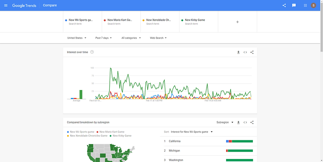Click the Feb 11 at 1:00 PM axis label
The image size is (323, 162).
coord(154,101)
